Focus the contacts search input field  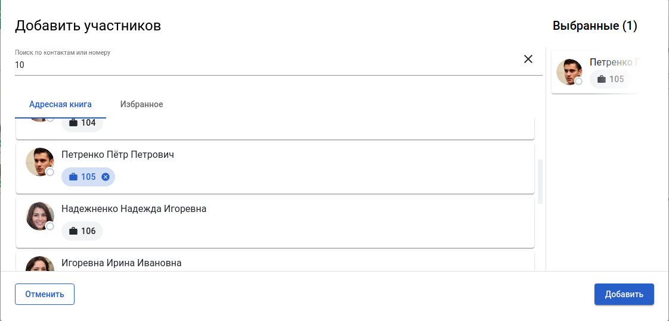[262, 65]
